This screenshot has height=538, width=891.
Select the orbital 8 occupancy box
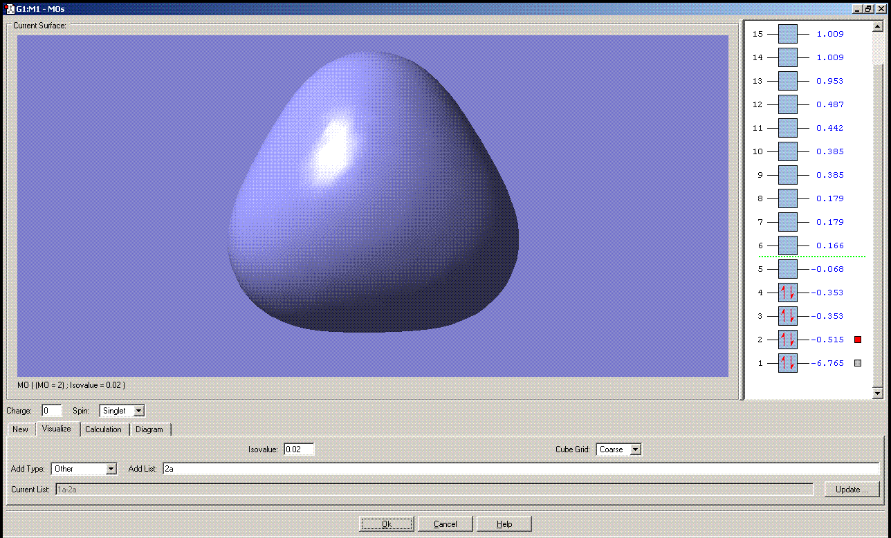click(x=788, y=198)
